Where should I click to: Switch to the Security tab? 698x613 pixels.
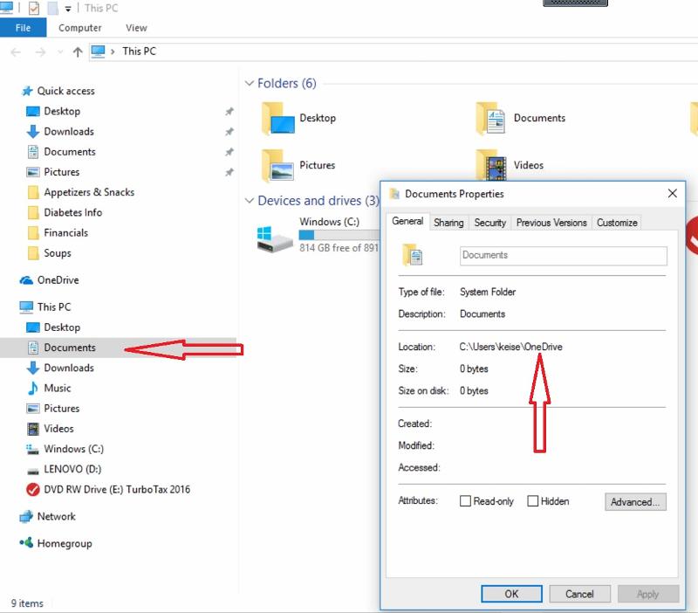489,223
